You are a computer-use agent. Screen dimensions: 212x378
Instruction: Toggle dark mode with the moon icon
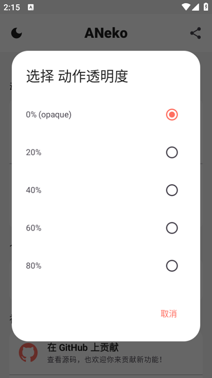(x=16, y=33)
